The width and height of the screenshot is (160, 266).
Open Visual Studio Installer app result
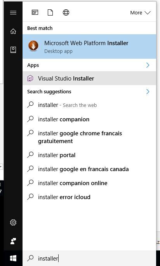point(89,79)
